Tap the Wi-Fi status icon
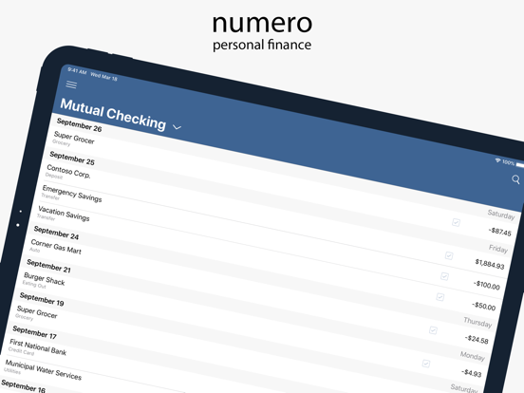This screenshot has height=393, width=524. click(498, 160)
